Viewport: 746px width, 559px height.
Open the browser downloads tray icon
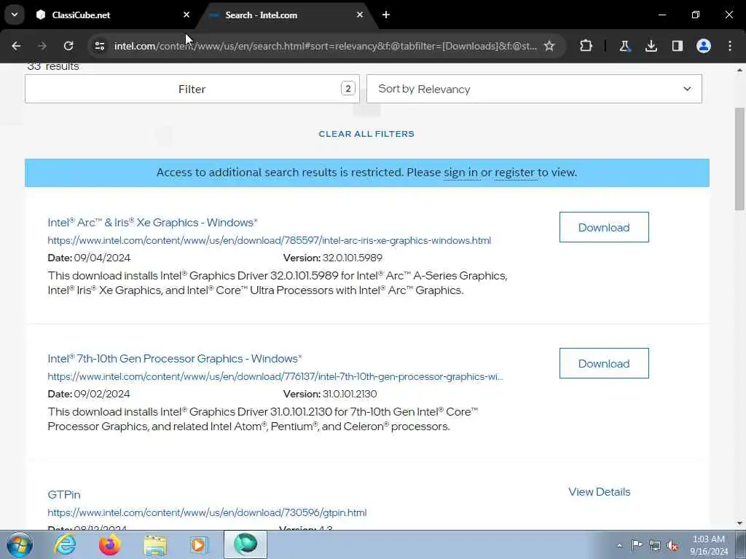(x=651, y=46)
